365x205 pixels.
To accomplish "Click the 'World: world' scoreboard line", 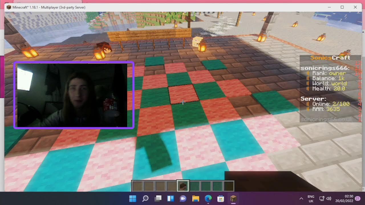I will click(x=327, y=83).
